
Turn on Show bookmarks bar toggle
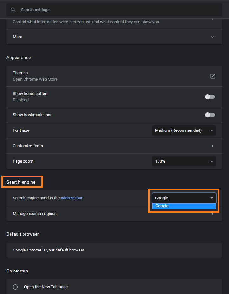210,115
